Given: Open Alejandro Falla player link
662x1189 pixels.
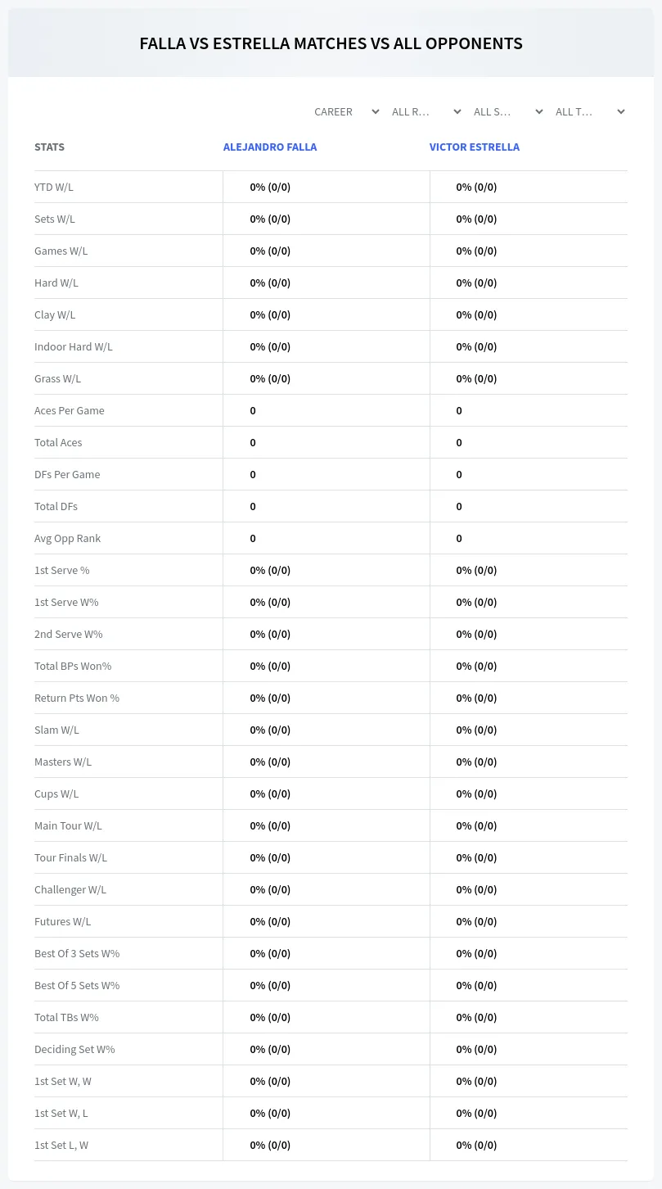Looking at the screenshot, I should click(x=270, y=147).
